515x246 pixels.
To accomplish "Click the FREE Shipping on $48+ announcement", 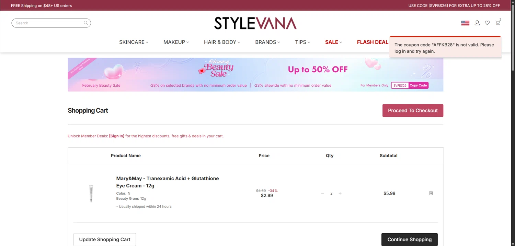I will (x=42, y=5).
